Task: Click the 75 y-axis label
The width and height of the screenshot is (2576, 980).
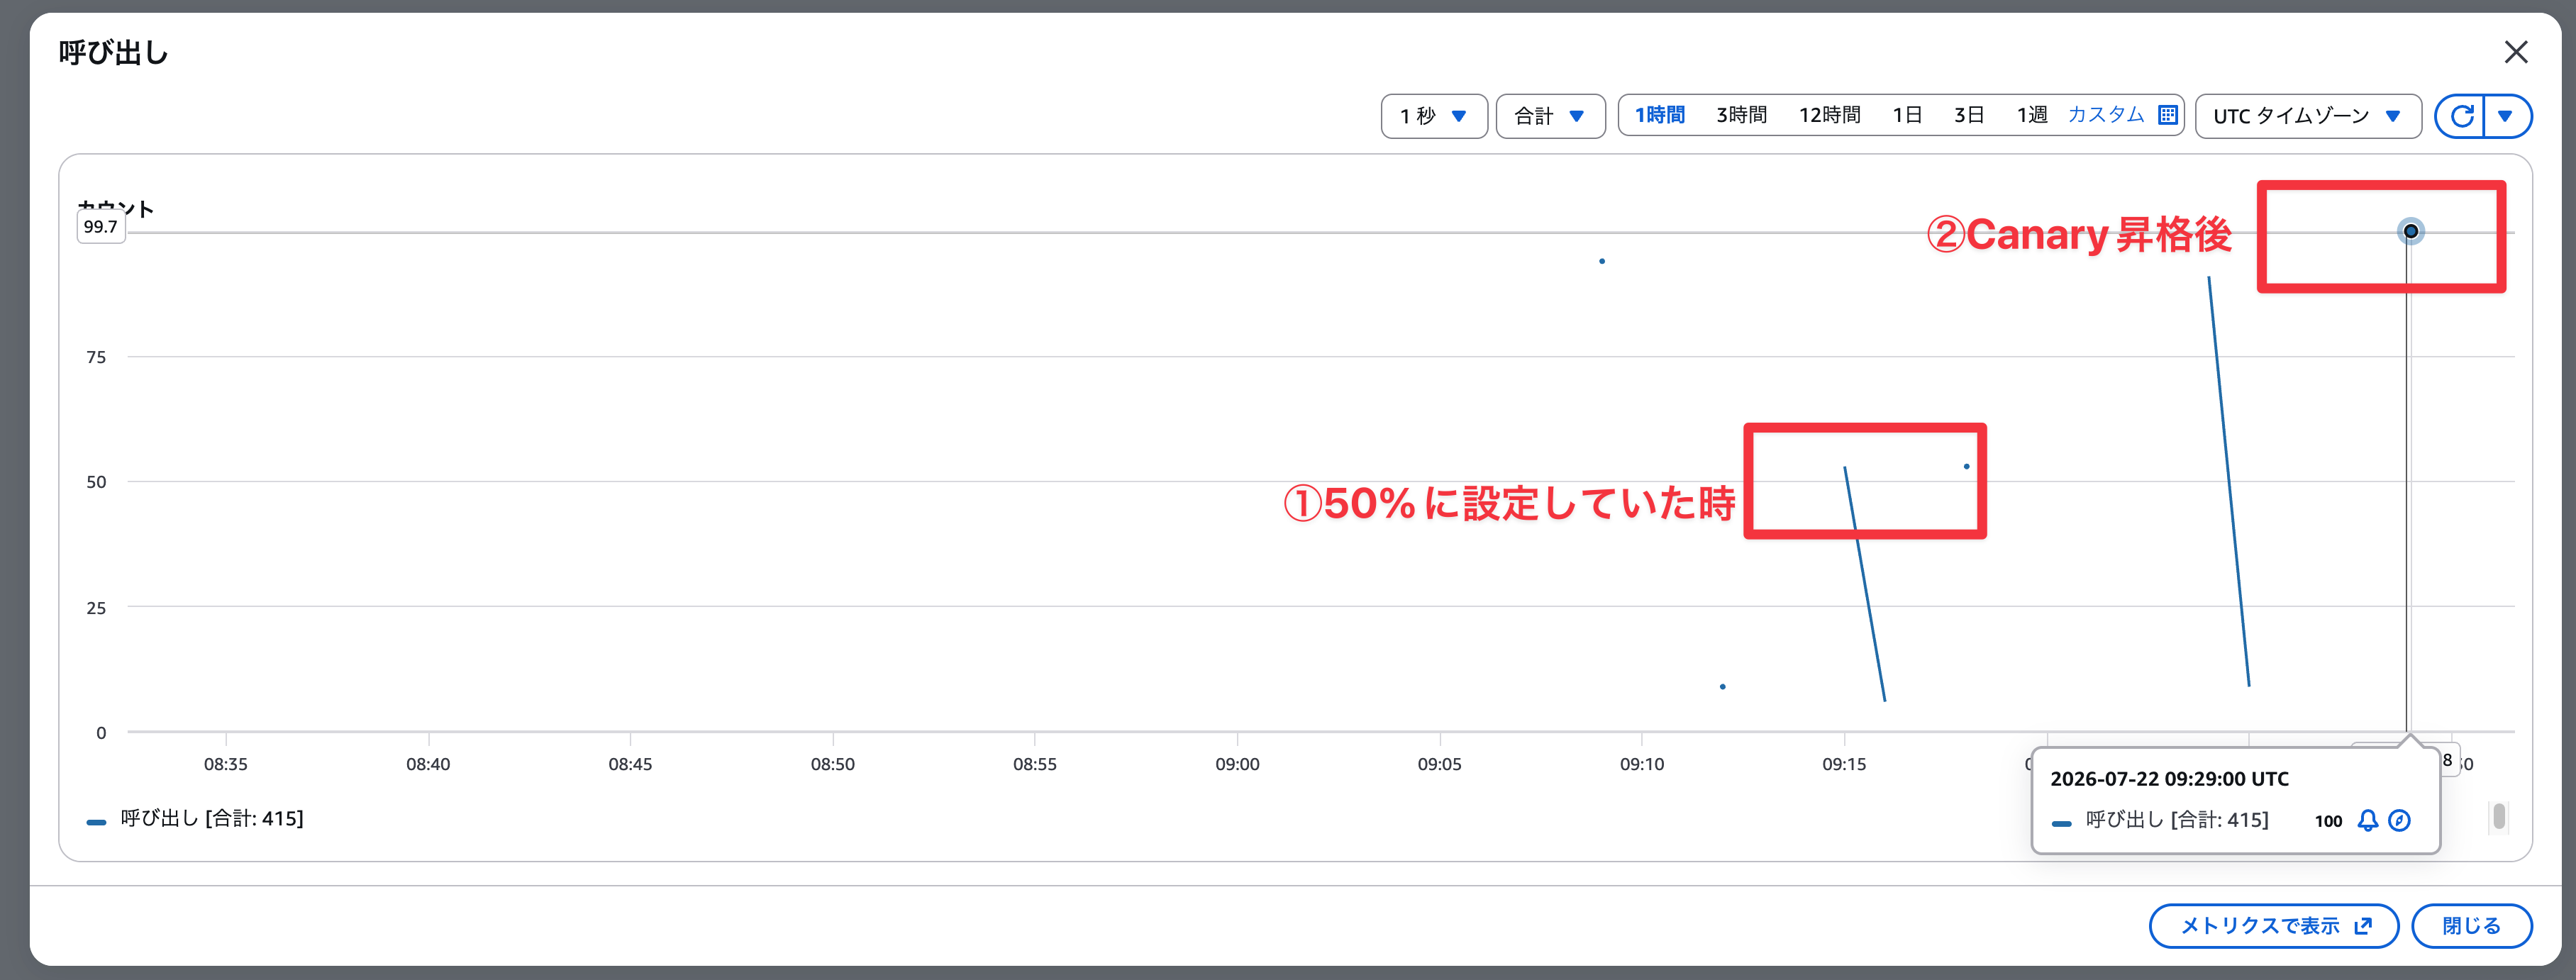Action: pyautogui.click(x=96, y=358)
